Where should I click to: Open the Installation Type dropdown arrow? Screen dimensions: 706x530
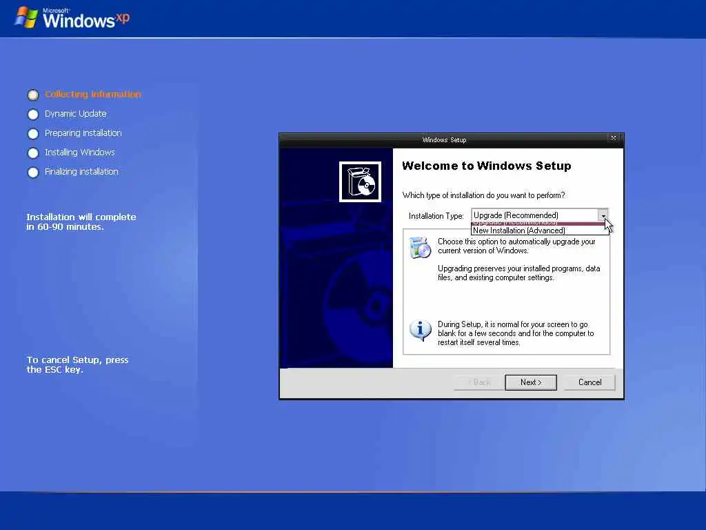tap(603, 215)
